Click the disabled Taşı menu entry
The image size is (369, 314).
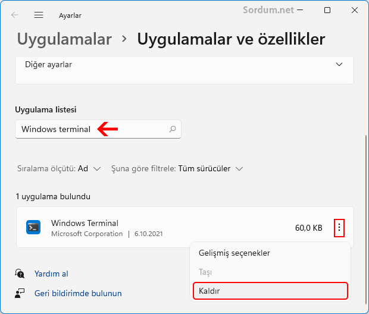click(270, 272)
